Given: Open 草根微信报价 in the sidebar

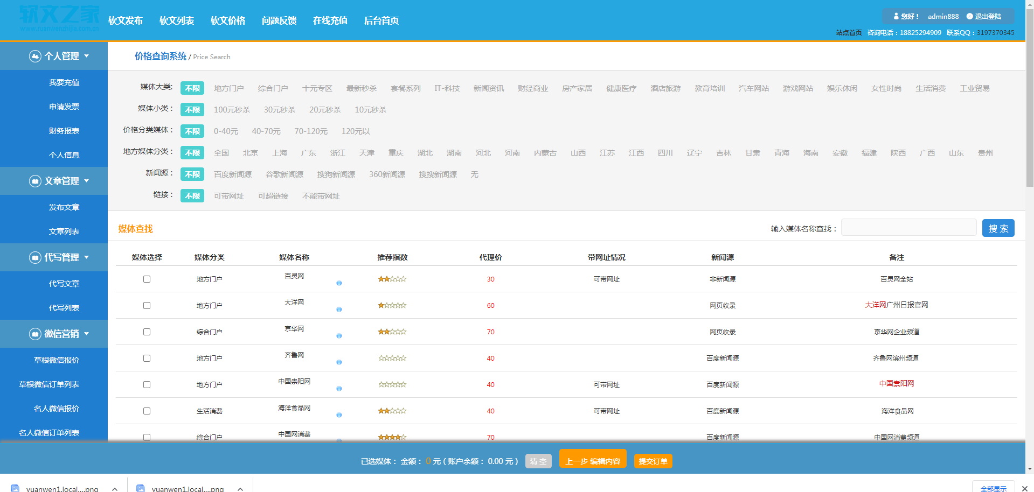Looking at the screenshot, I should (x=57, y=360).
